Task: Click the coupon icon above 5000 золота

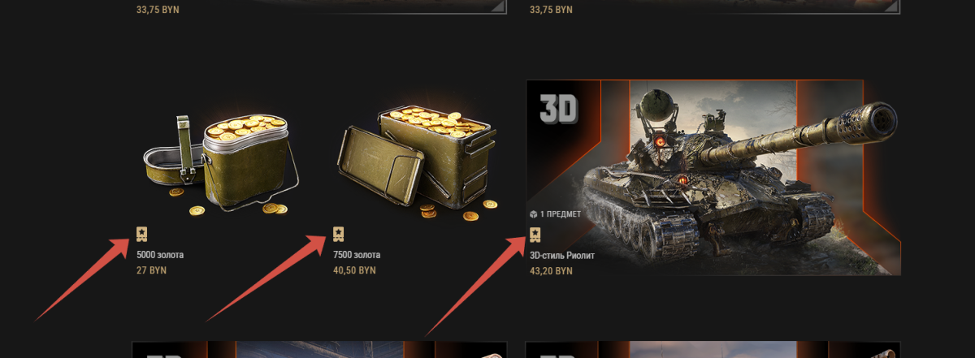Action: click(142, 235)
